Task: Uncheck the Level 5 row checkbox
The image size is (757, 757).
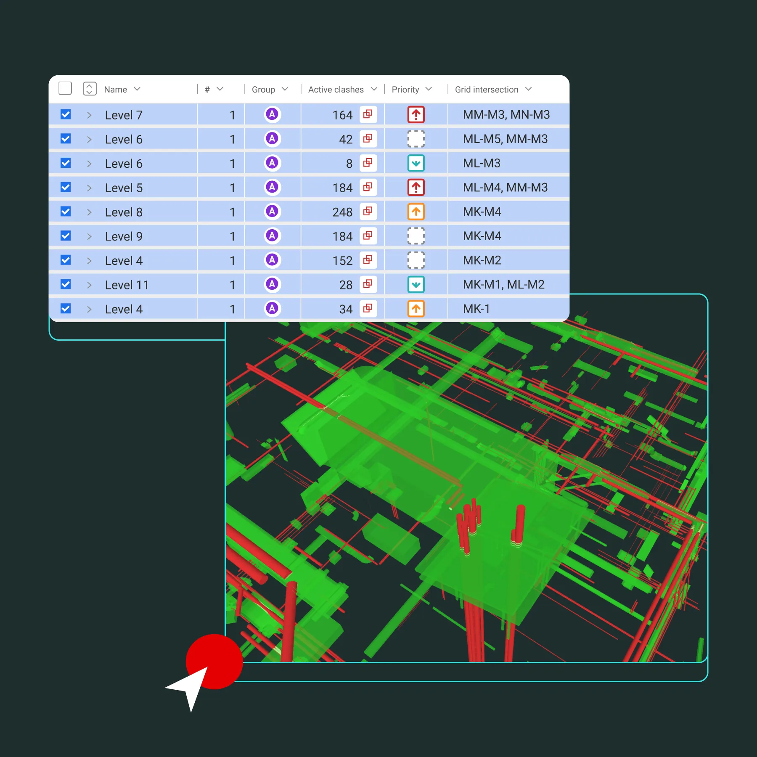Action: (65, 187)
